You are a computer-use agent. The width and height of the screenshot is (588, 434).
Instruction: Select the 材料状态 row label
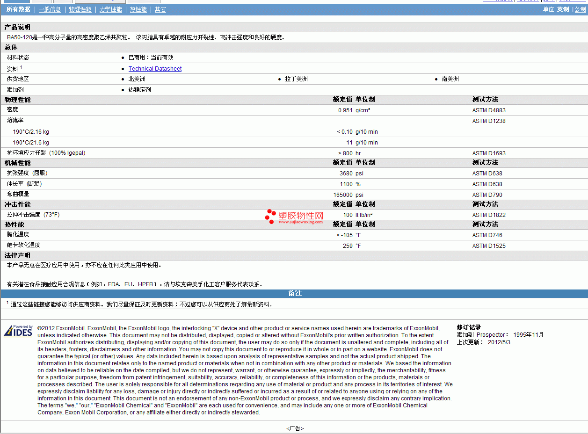point(18,58)
